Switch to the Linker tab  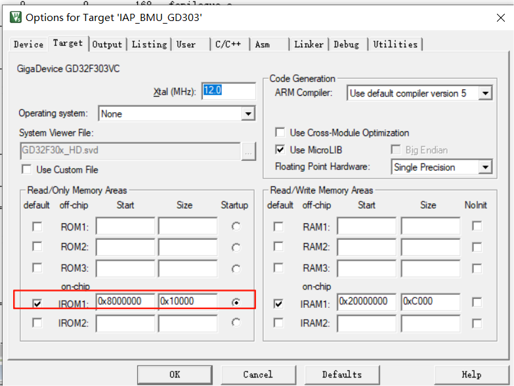[309, 44]
